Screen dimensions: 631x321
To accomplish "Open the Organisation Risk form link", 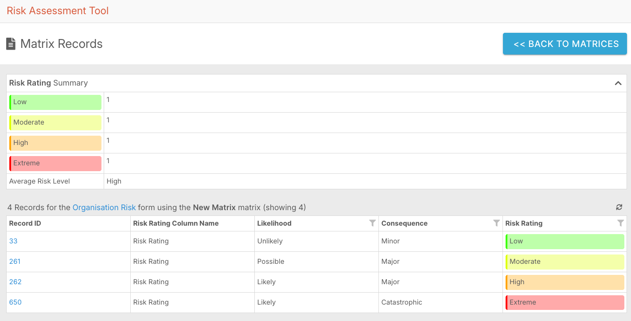I will coord(104,207).
